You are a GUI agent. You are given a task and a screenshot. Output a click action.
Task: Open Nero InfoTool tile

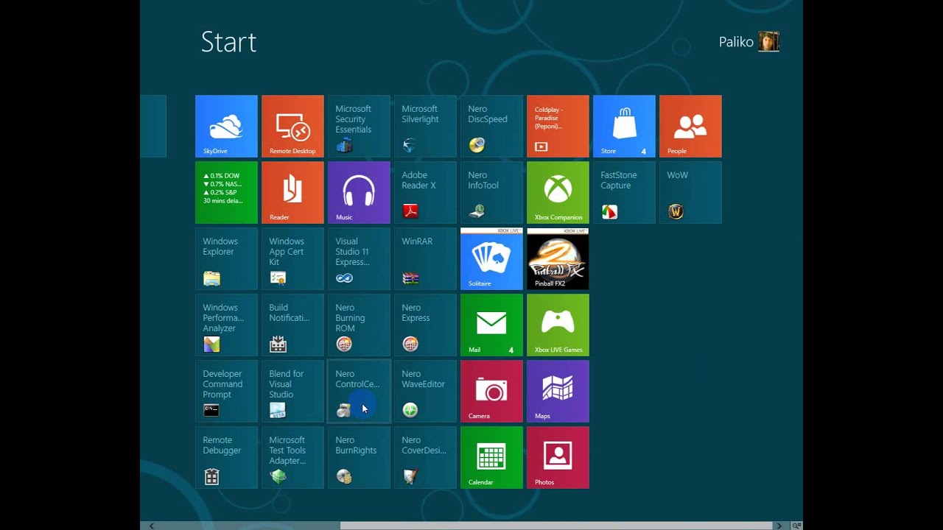491,192
